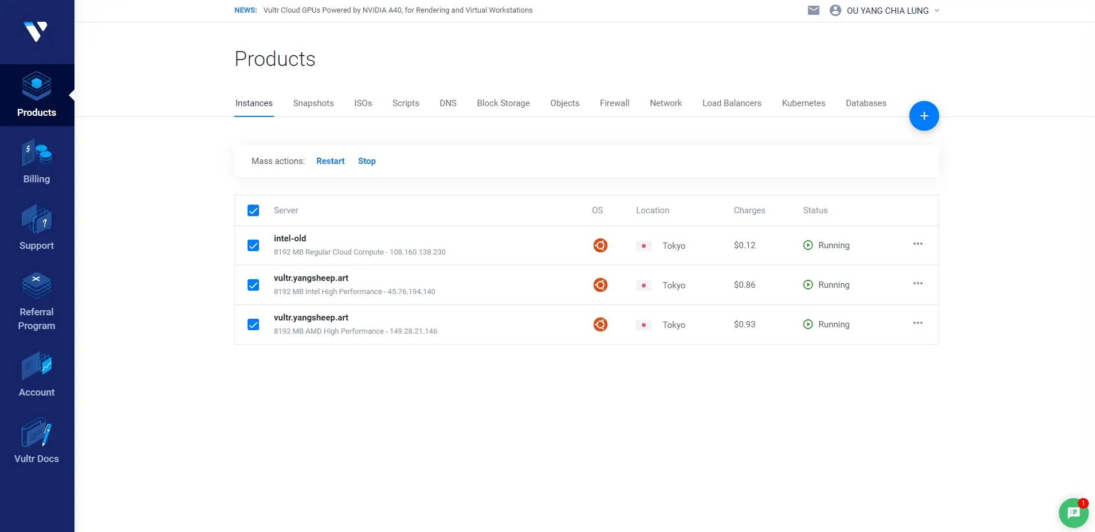
Task: Switch to the Kubernetes tab
Action: 803,103
